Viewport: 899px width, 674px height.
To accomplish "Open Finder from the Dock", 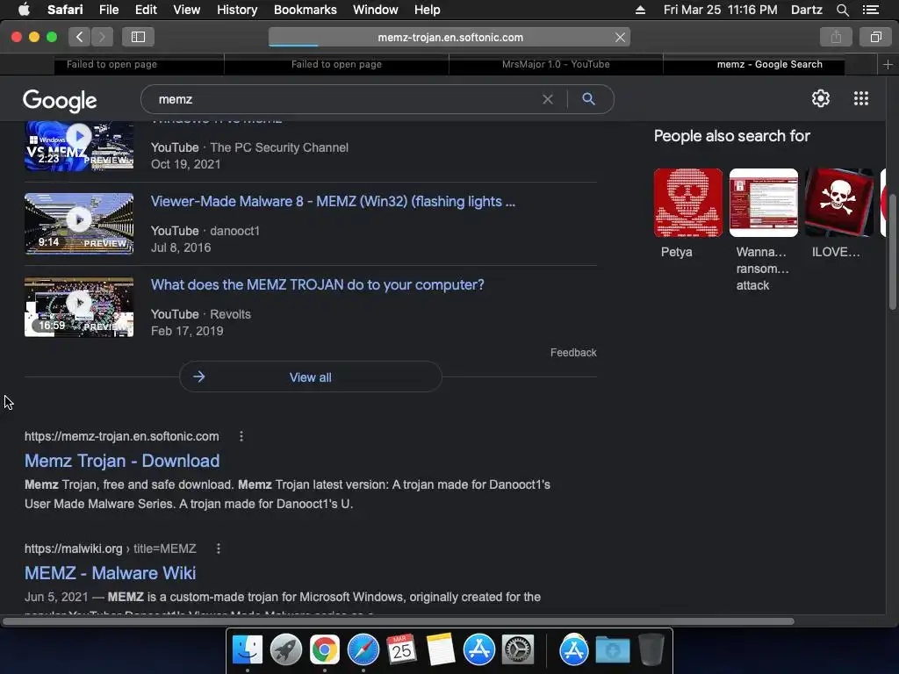I will 247,650.
